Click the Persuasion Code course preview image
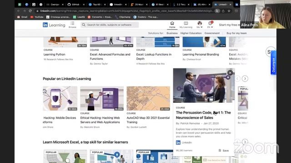 point(204,86)
